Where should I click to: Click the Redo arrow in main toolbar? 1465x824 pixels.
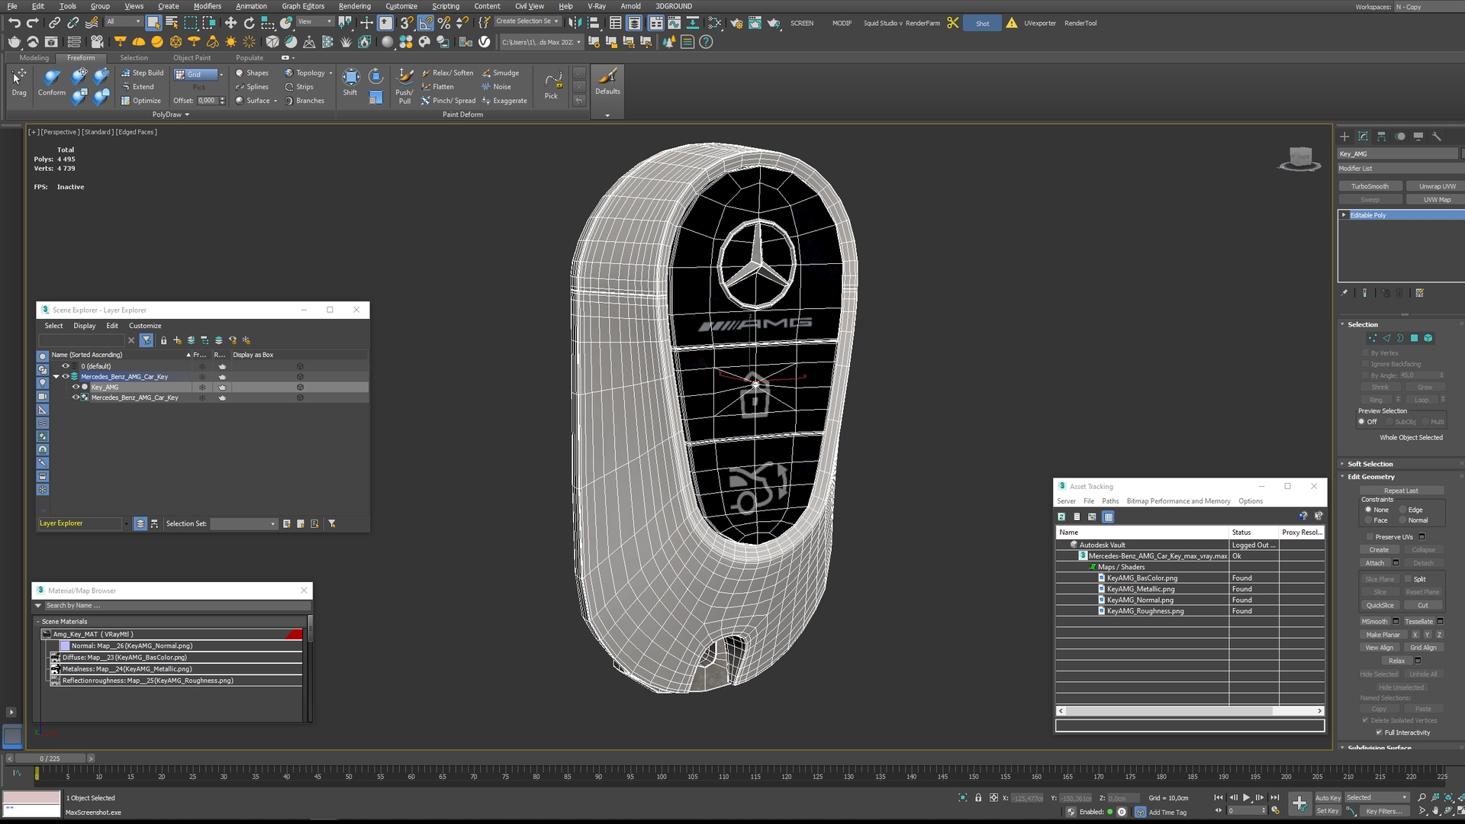33,23
